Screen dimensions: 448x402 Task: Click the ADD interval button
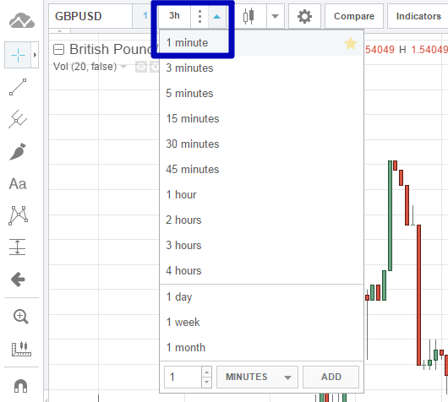pyautogui.click(x=331, y=377)
